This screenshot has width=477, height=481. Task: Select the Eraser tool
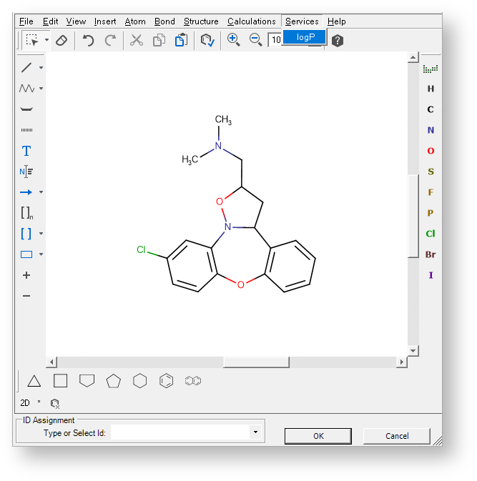pyautogui.click(x=61, y=41)
